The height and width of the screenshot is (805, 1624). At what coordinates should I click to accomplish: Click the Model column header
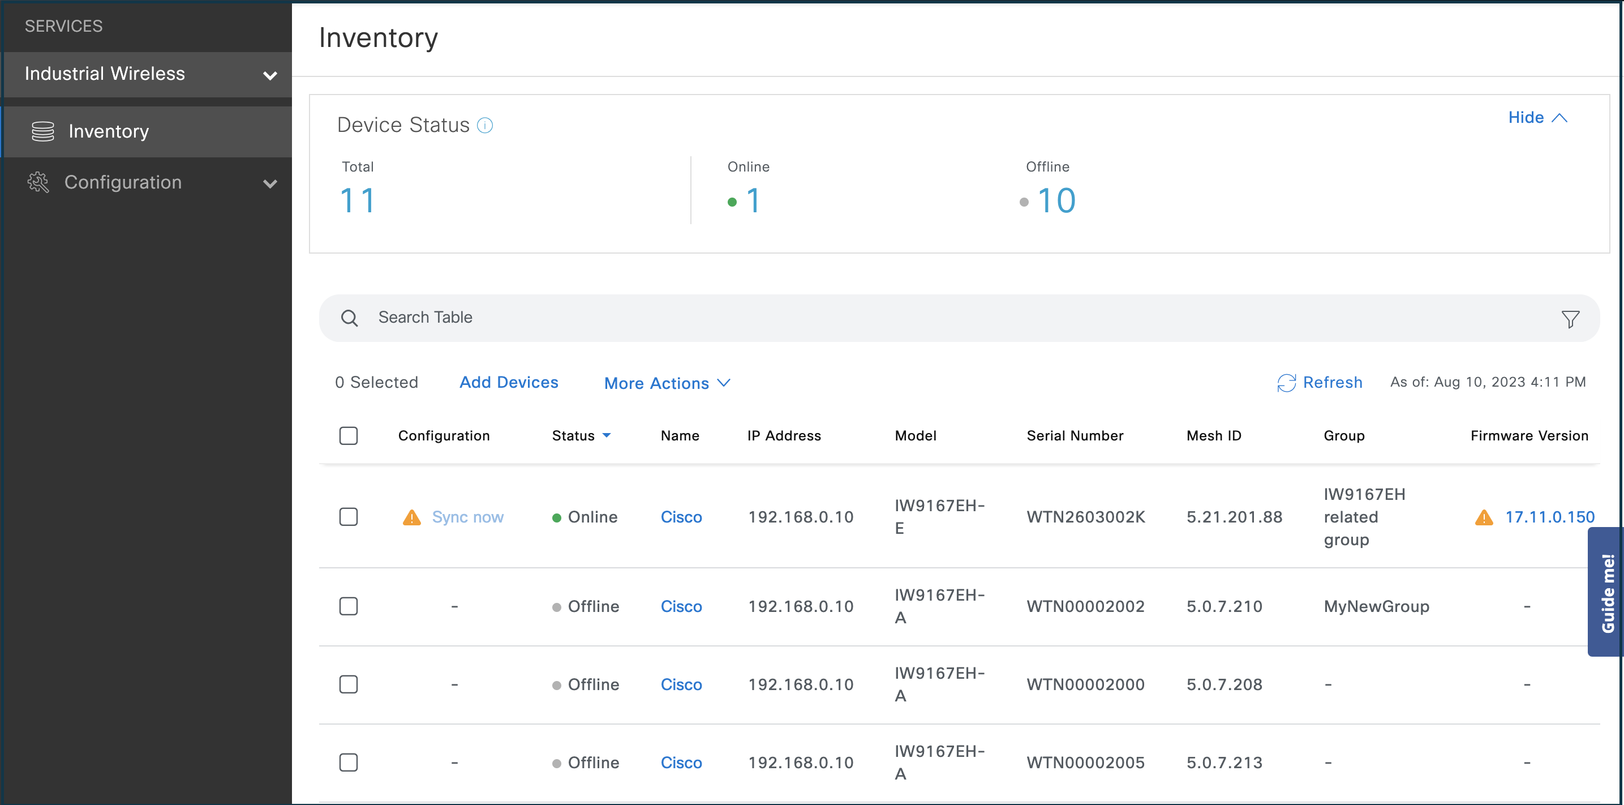coord(916,436)
